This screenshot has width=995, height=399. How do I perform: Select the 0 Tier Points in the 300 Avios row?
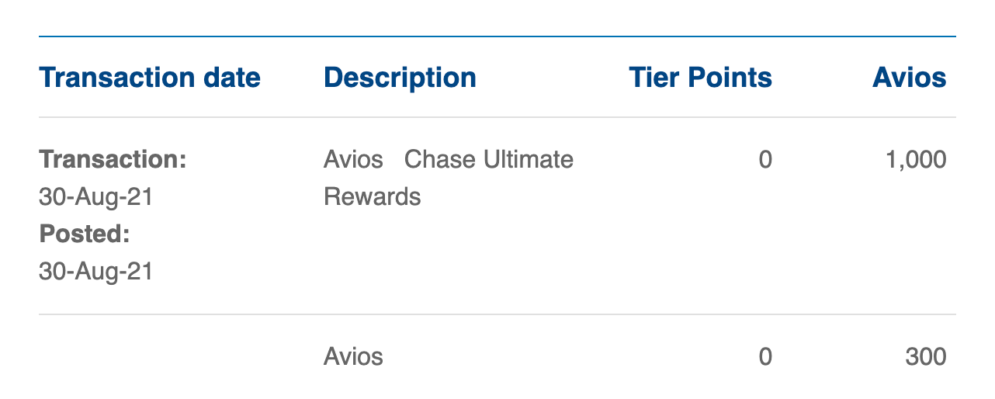tap(765, 357)
